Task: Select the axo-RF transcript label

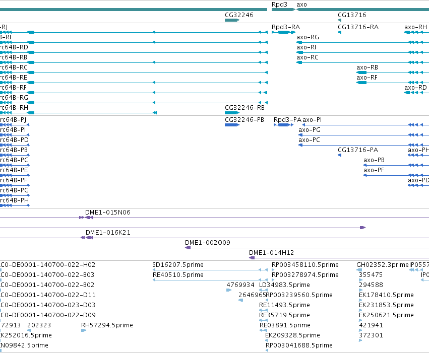Action: click(x=367, y=78)
